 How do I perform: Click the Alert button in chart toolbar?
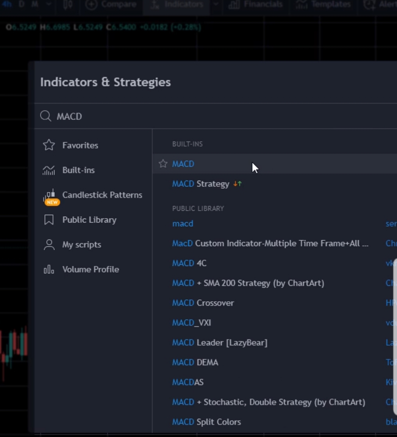(380, 4)
